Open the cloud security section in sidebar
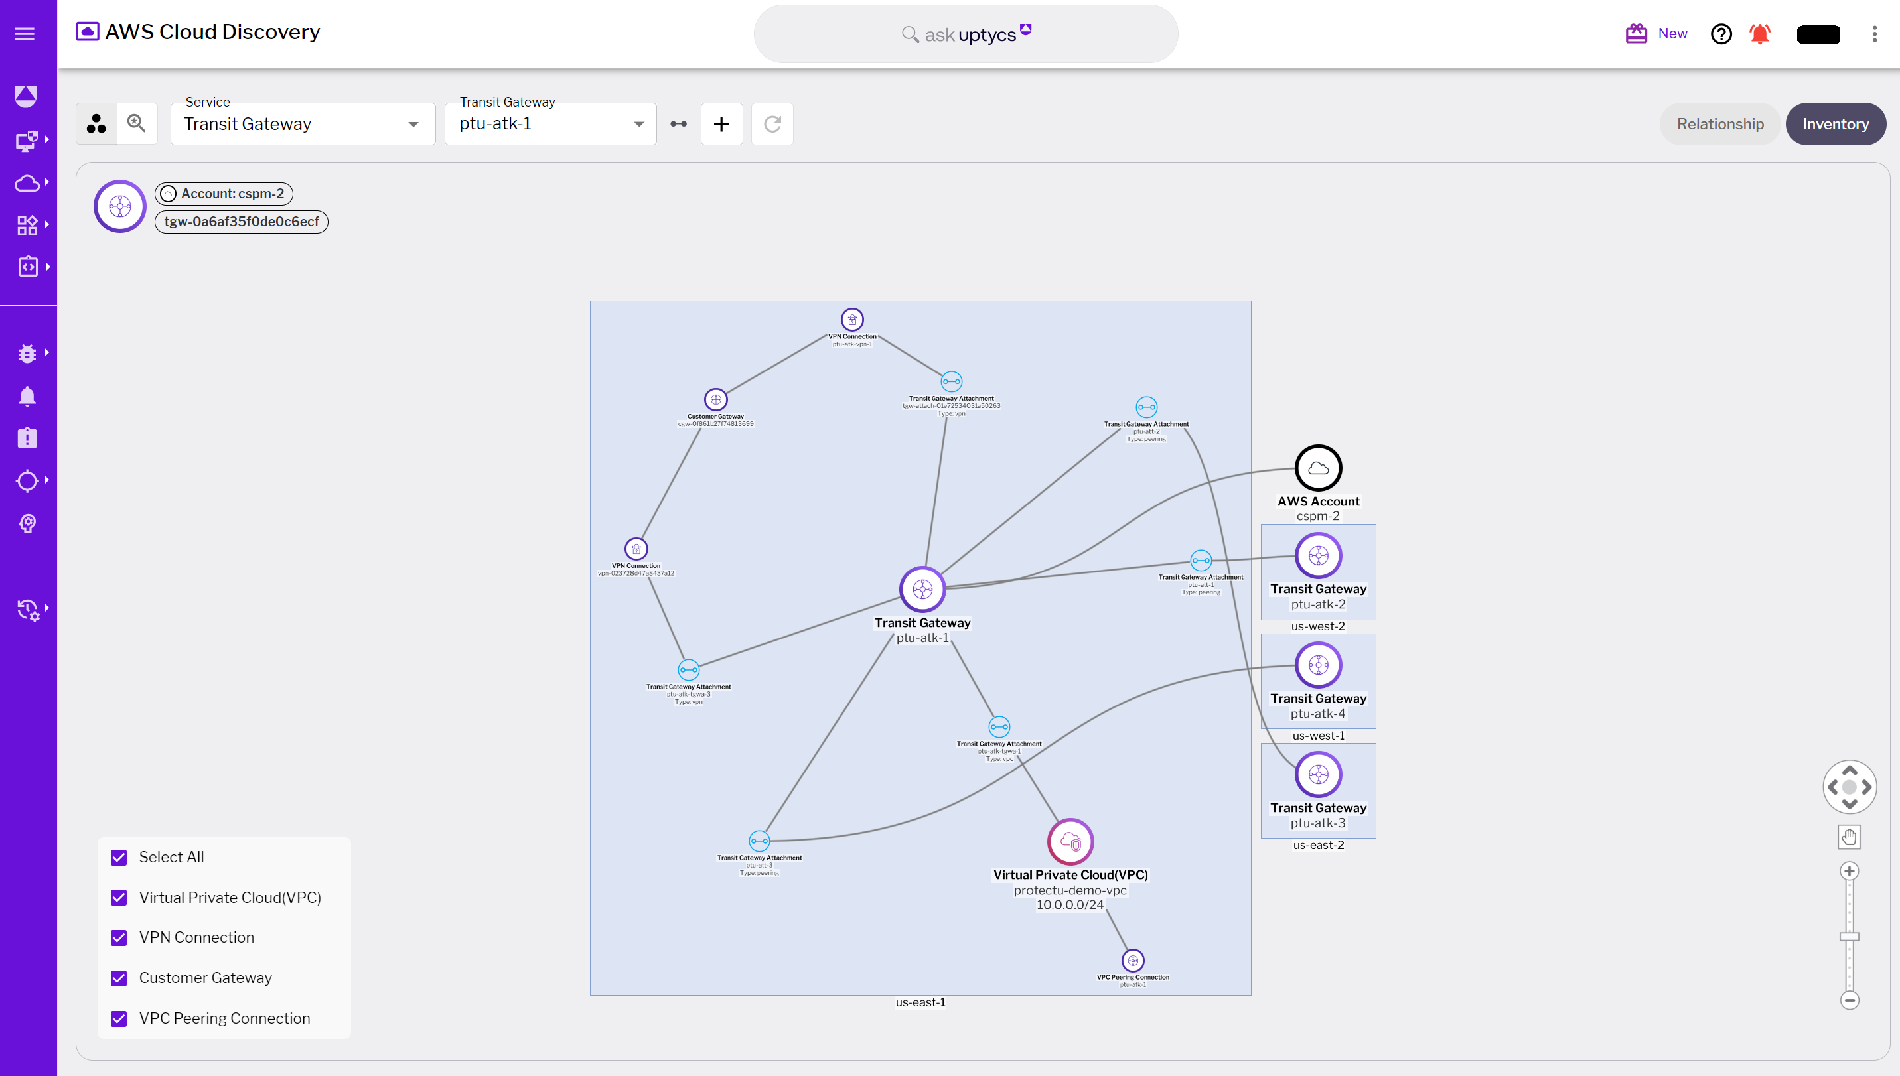 pyautogui.click(x=27, y=182)
